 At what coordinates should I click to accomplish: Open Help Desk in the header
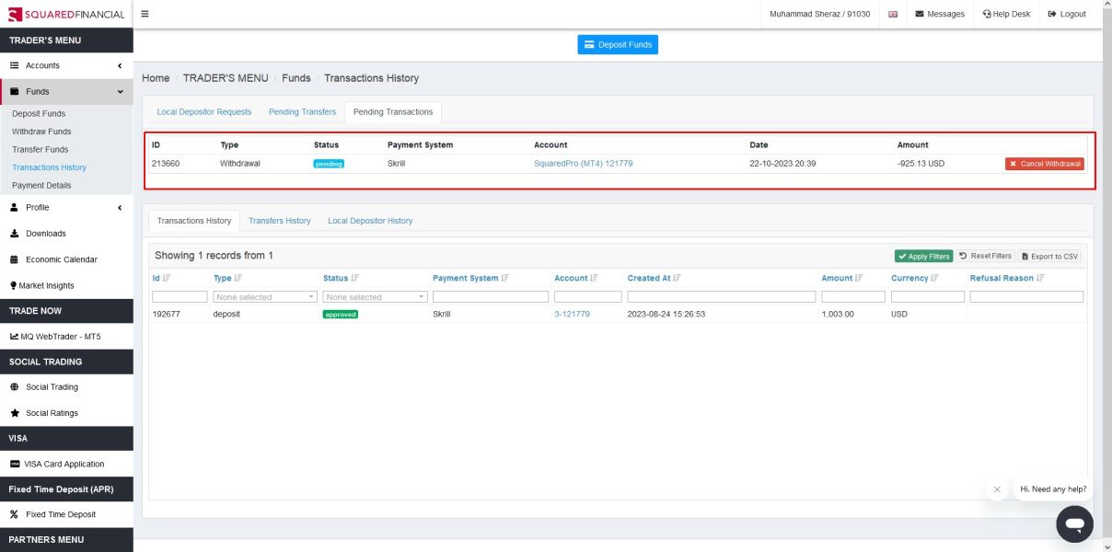click(1006, 14)
